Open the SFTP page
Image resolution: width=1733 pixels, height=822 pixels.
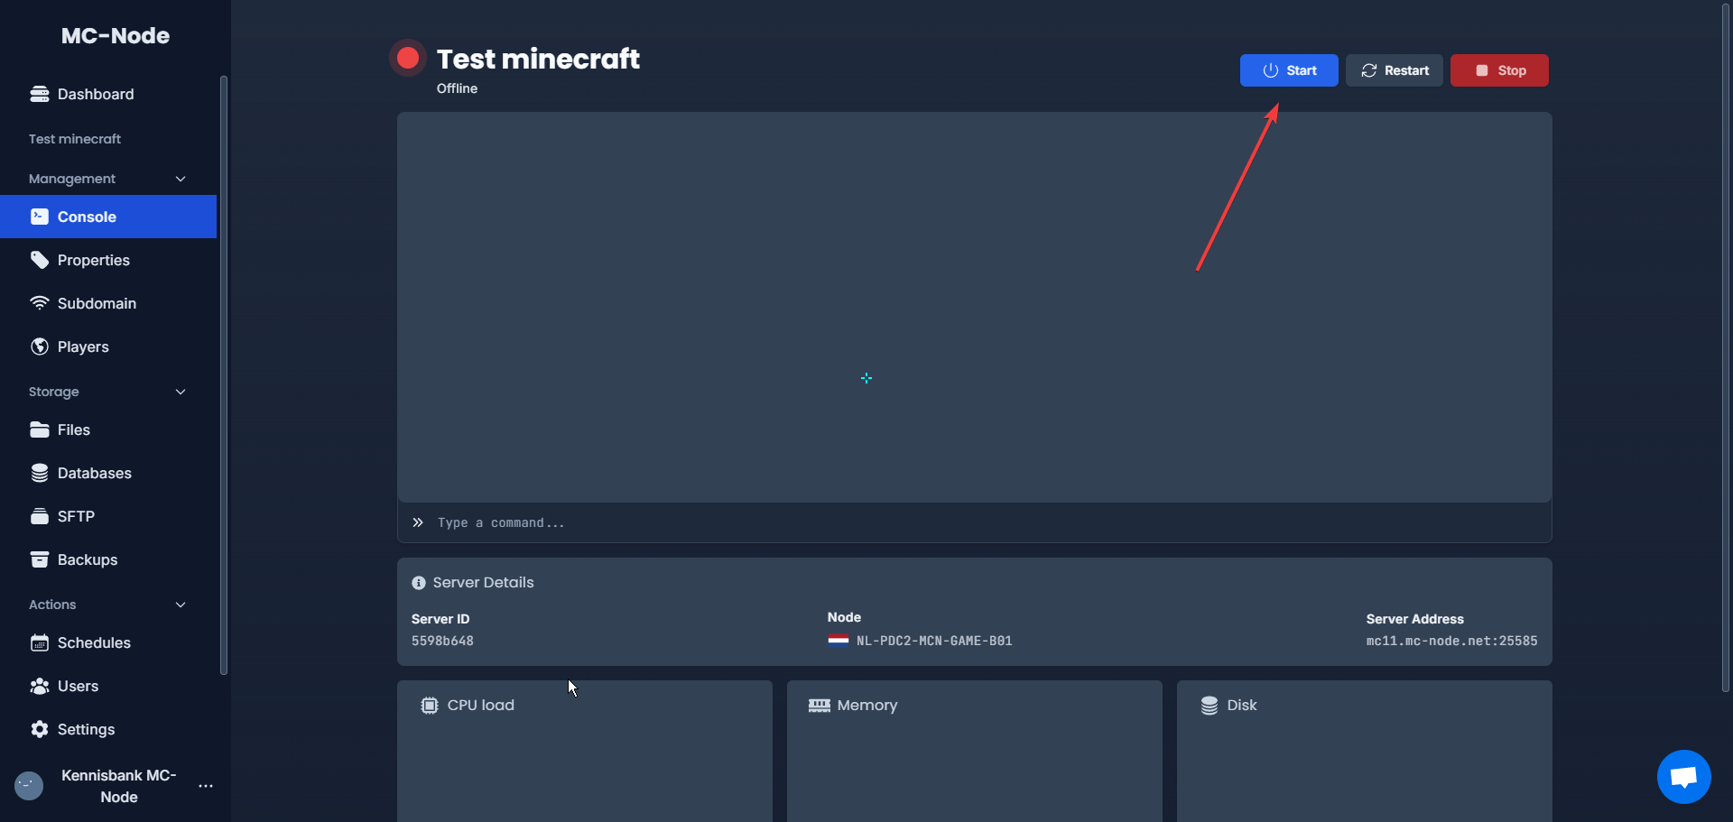tap(108, 516)
